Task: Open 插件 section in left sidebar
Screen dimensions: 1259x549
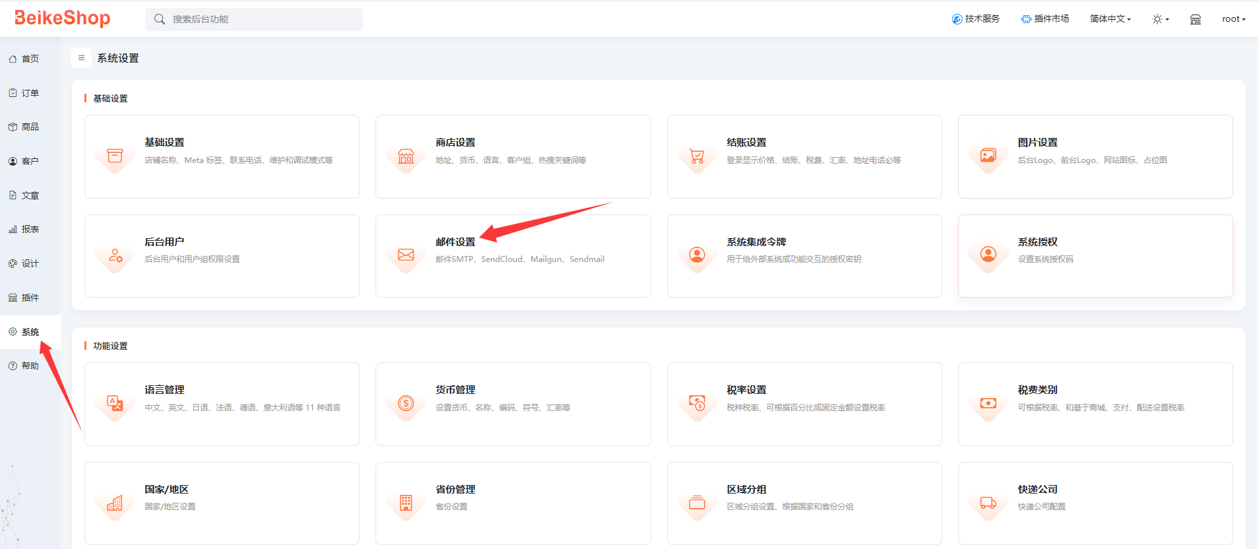Action: coord(30,298)
